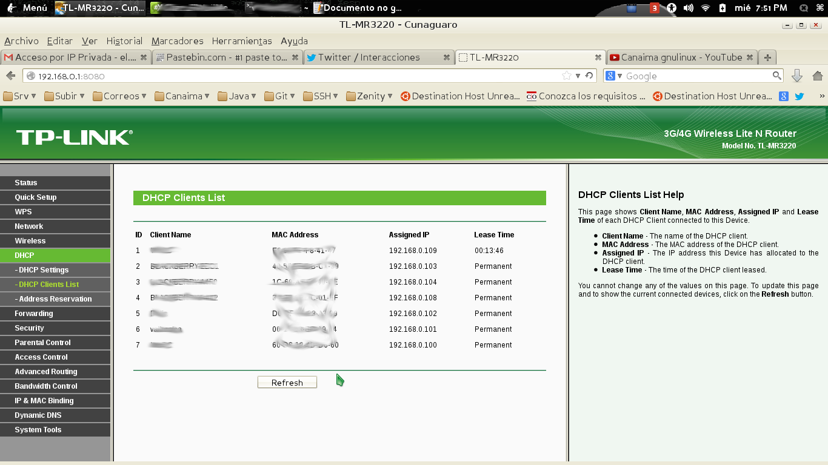Close the TL-MR3220 tab
Viewport: 828px width, 465px height.
(x=598, y=58)
